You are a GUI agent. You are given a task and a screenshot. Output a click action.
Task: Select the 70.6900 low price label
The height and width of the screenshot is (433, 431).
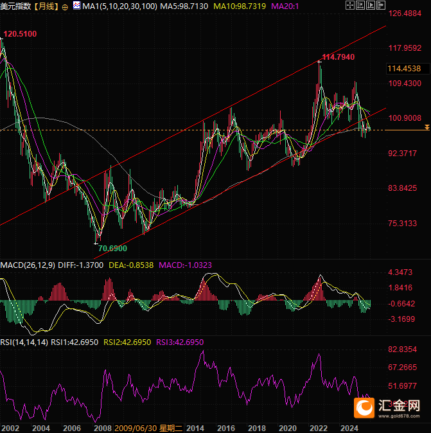[x=112, y=248]
